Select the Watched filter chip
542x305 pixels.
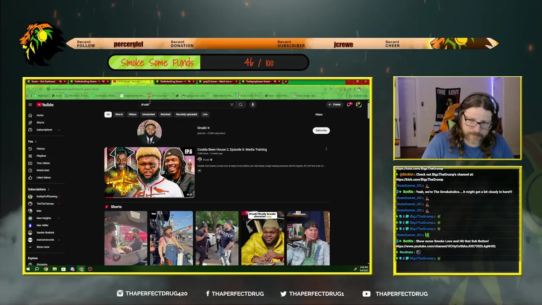165,114
